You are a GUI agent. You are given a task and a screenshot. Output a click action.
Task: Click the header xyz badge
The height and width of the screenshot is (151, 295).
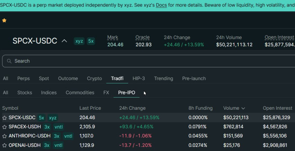pyautogui.click(x=79, y=41)
